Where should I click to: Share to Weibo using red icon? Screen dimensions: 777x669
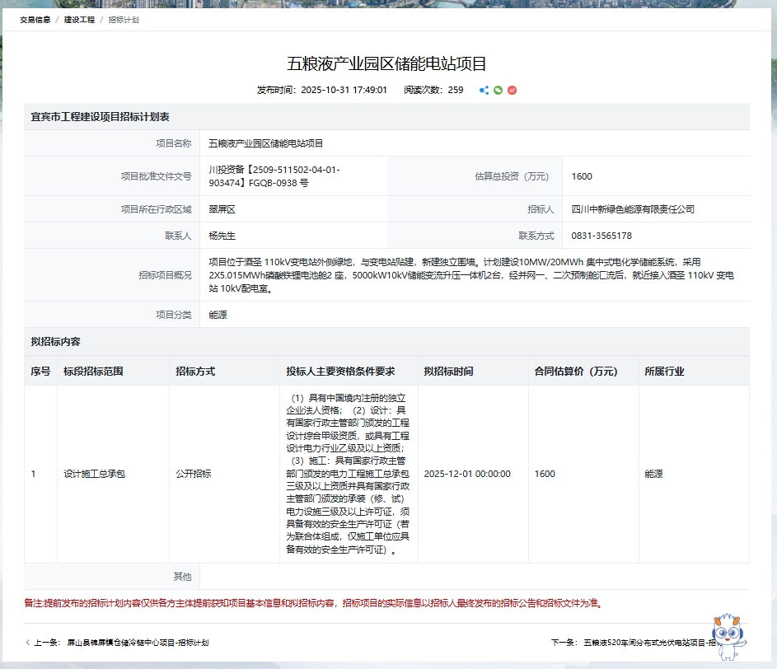512,90
